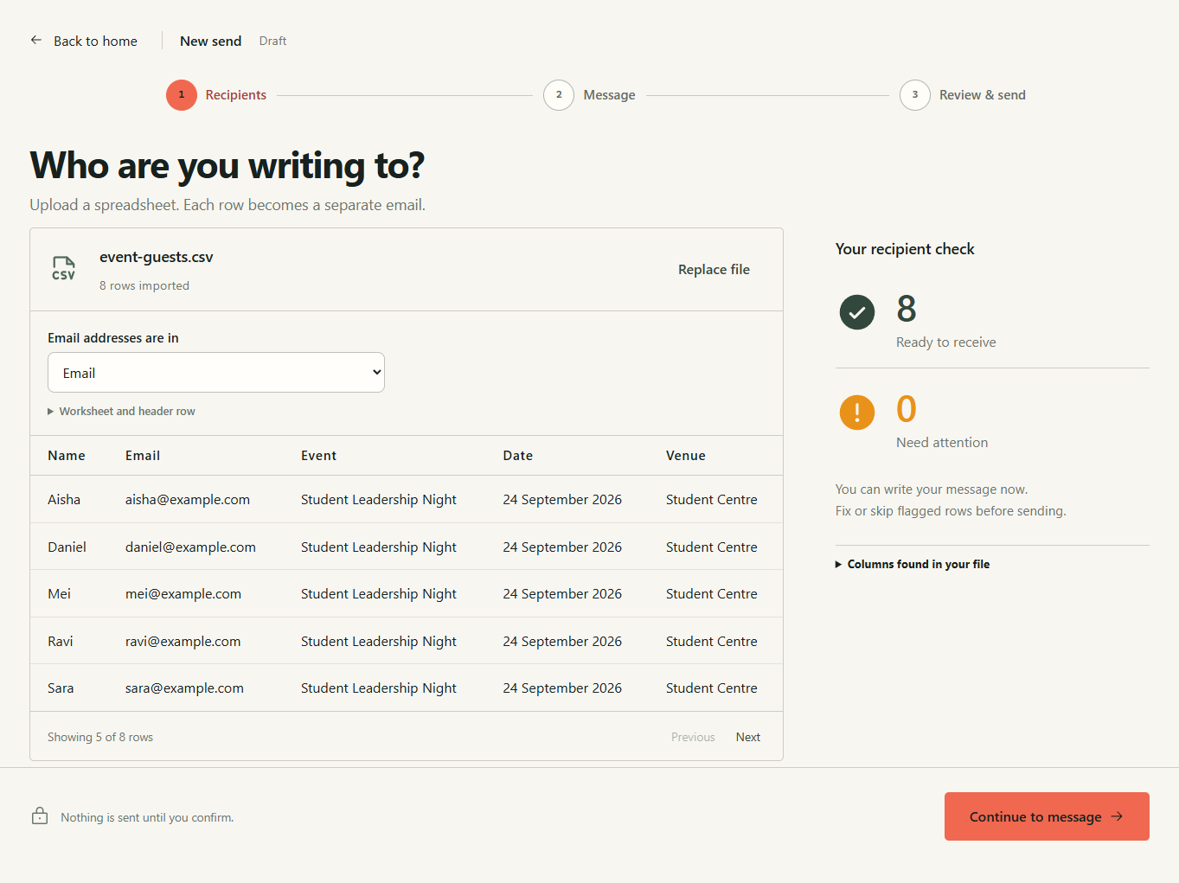Click the New send title

[x=210, y=41]
